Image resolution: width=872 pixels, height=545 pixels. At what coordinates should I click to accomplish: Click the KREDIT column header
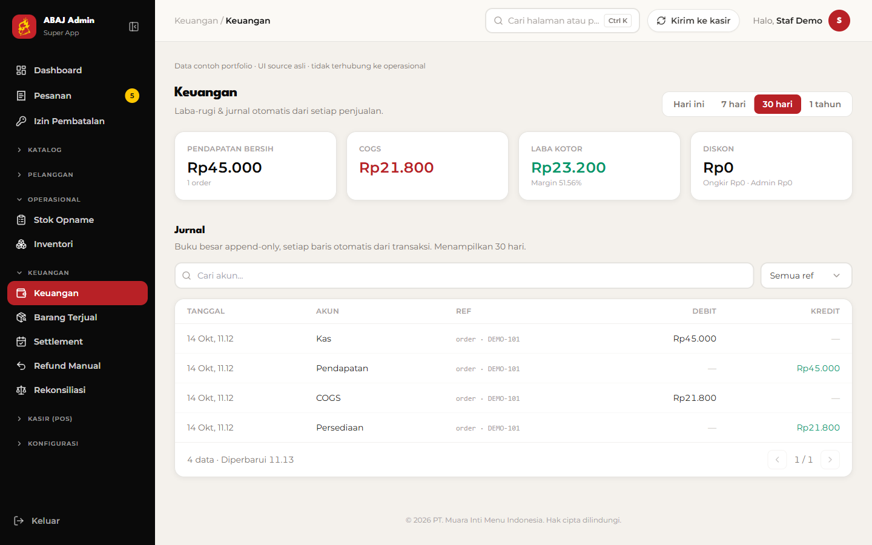click(825, 311)
